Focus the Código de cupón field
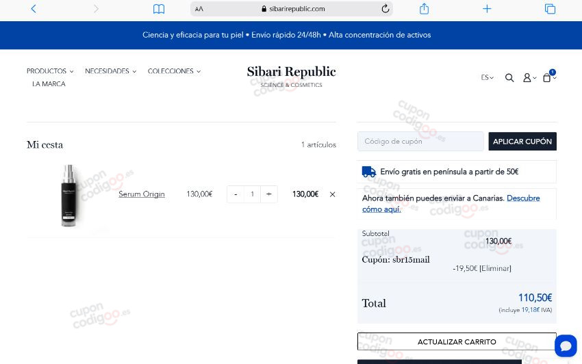Image resolution: width=582 pixels, height=364 pixels. 420,142
